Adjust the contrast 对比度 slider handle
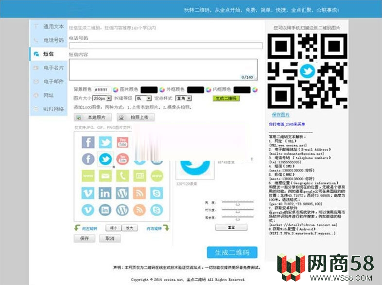This screenshot has height=285, width=382. (238, 211)
